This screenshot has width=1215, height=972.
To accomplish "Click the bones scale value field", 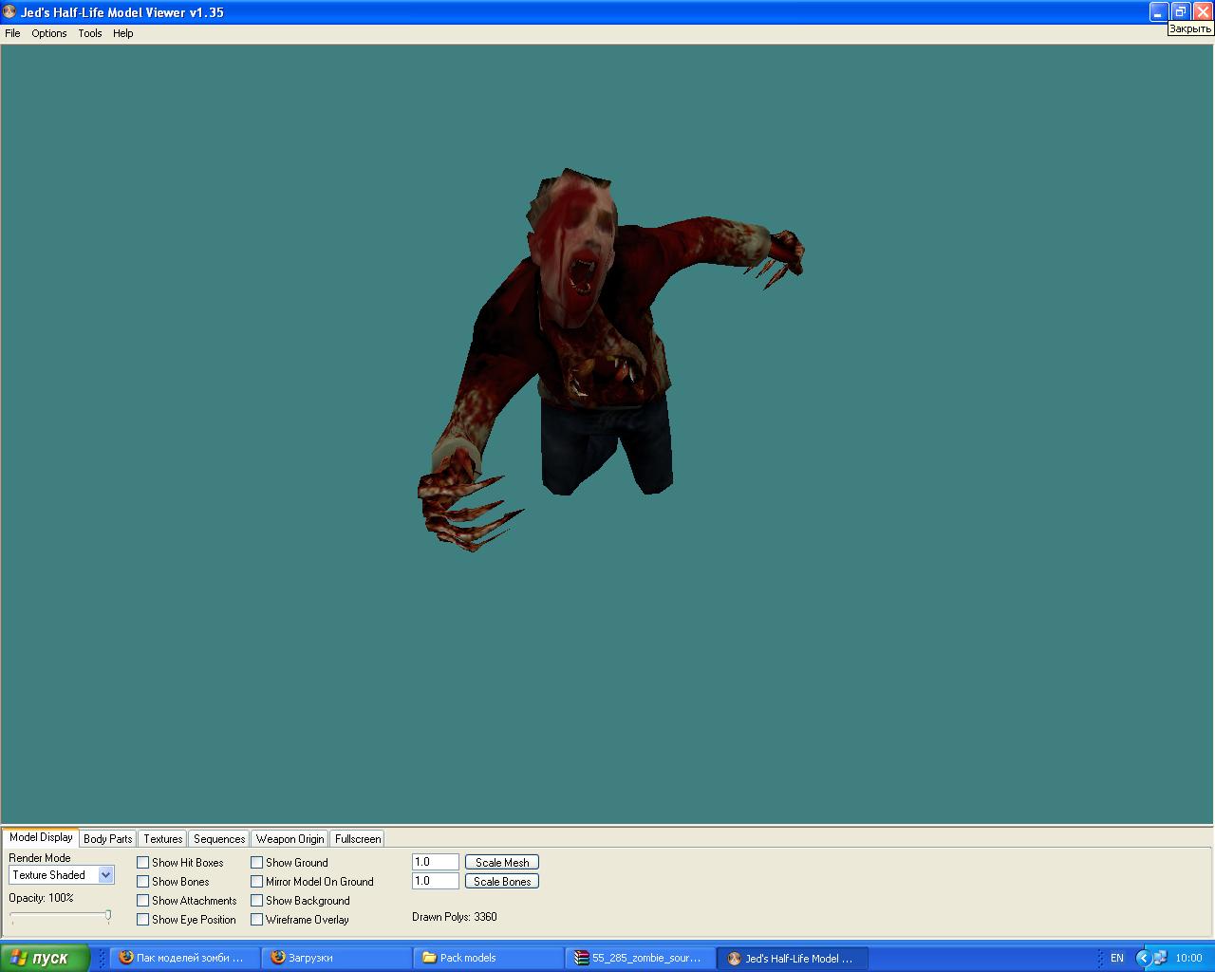I will (x=436, y=881).
